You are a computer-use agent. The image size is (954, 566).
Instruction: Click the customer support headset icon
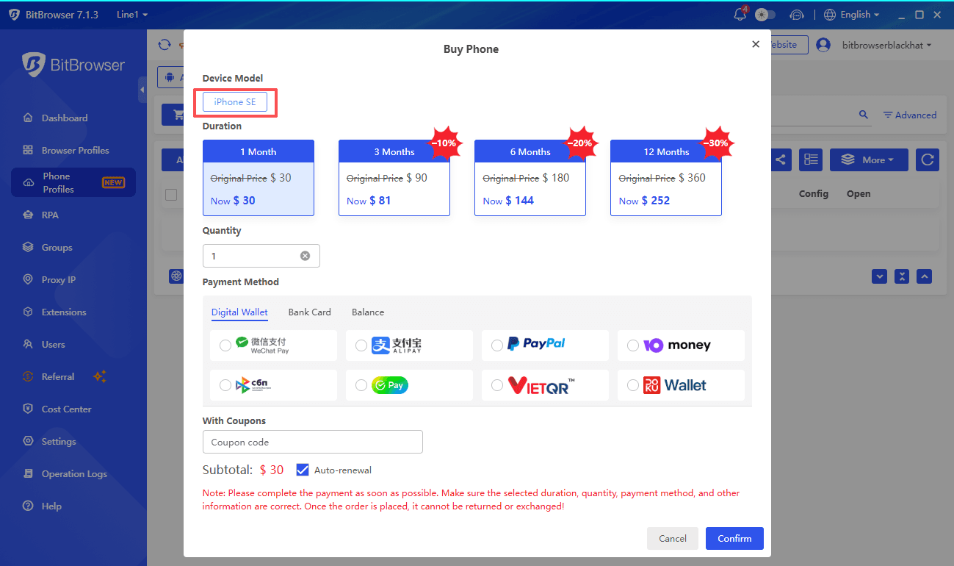coord(797,15)
